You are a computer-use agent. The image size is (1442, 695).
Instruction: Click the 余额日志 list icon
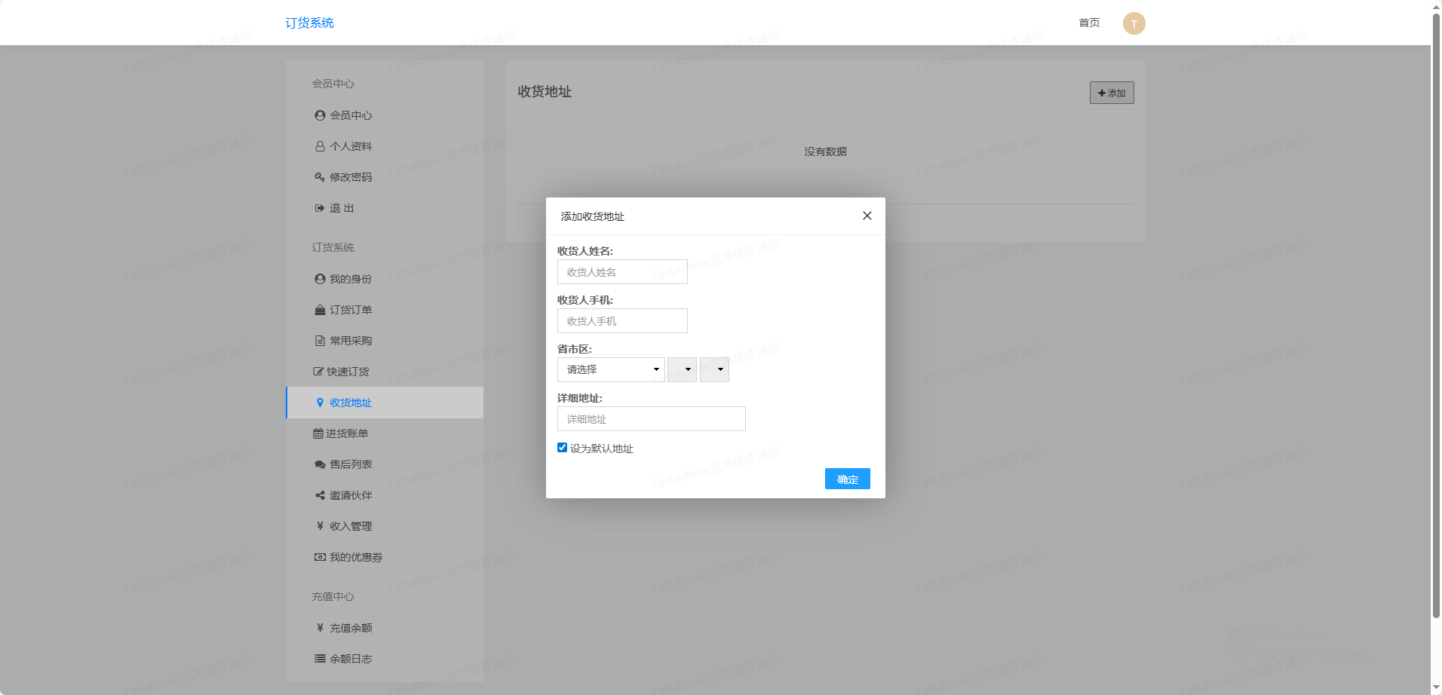(x=320, y=659)
